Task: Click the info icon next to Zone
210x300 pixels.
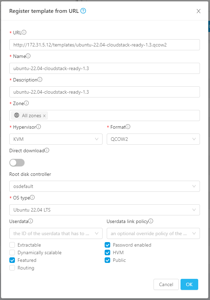Action: click(x=26, y=103)
